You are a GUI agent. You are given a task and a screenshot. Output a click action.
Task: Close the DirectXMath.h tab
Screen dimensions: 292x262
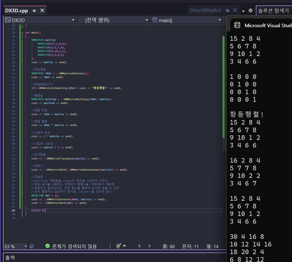pyautogui.click(x=235, y=10)
